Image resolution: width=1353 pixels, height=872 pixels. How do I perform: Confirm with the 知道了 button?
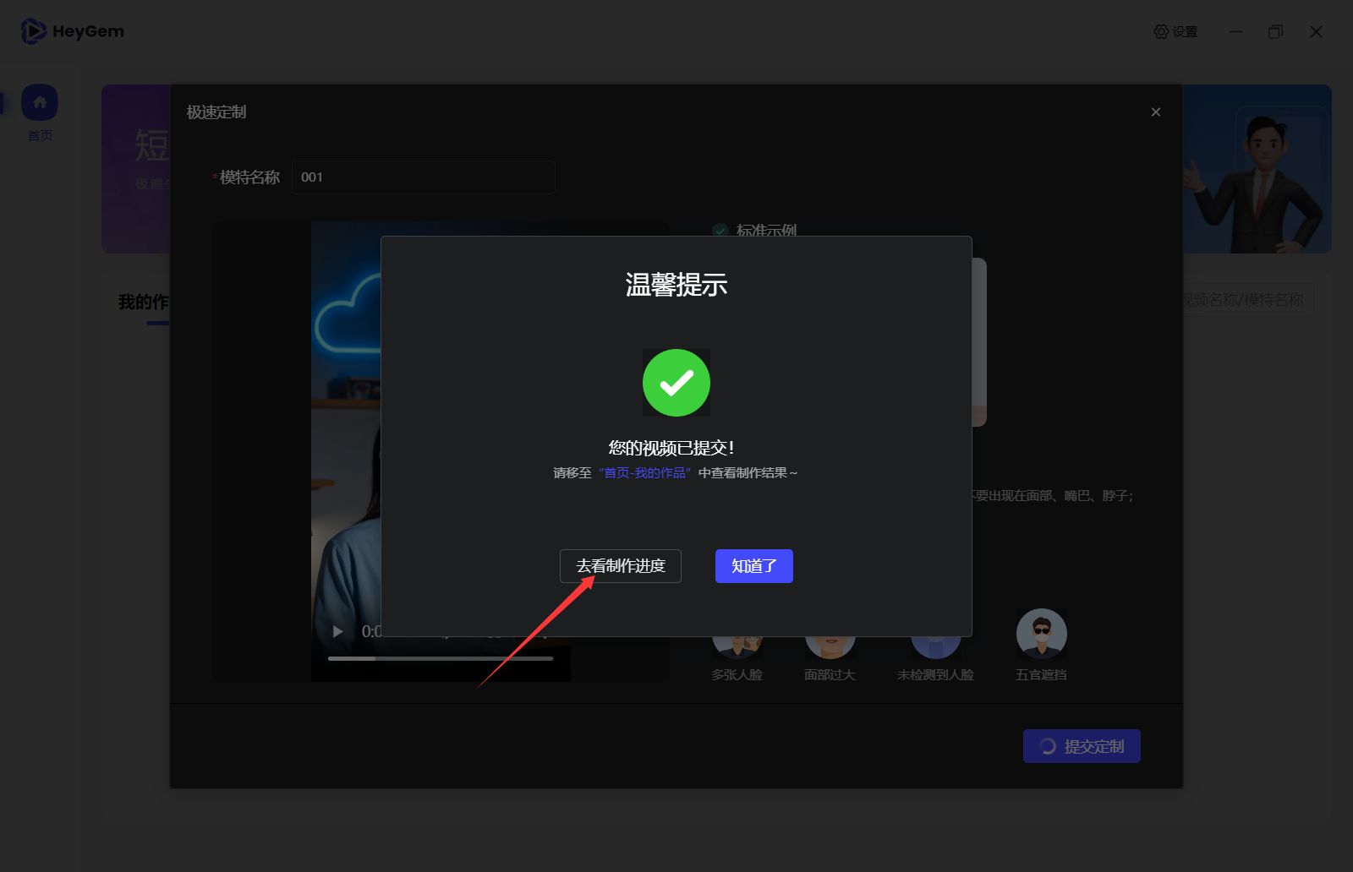tap(754, 566)
